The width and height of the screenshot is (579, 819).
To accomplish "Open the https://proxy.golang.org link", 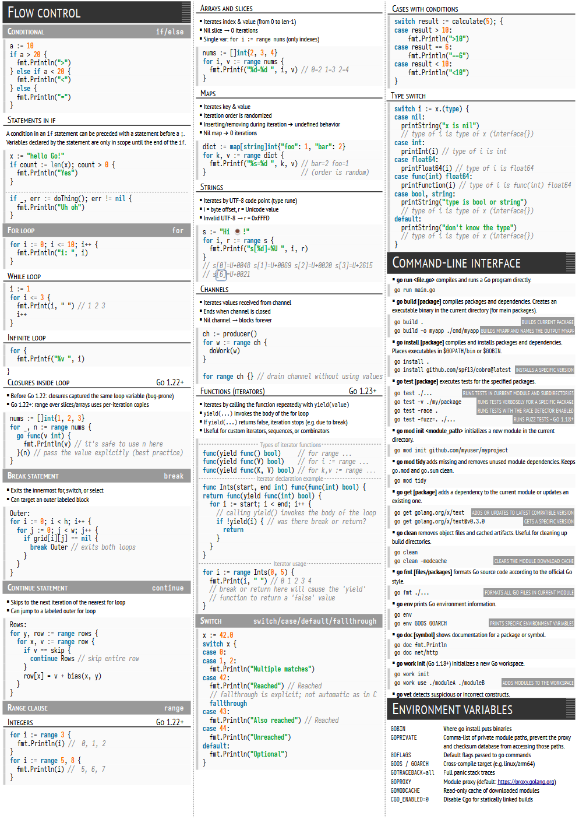I will [x=526, y=782].
